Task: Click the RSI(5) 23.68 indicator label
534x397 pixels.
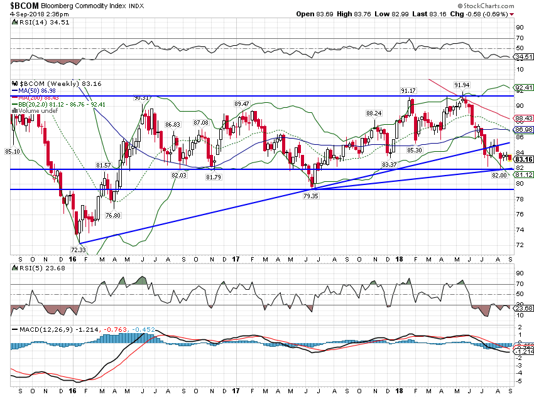Action: [42, 268]
